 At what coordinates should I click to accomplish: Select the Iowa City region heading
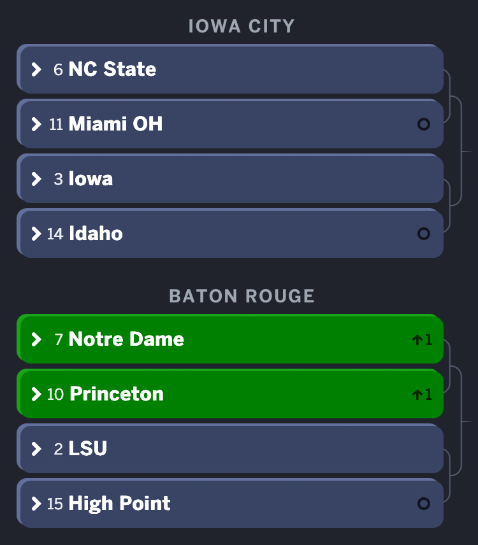pos(242,27)
